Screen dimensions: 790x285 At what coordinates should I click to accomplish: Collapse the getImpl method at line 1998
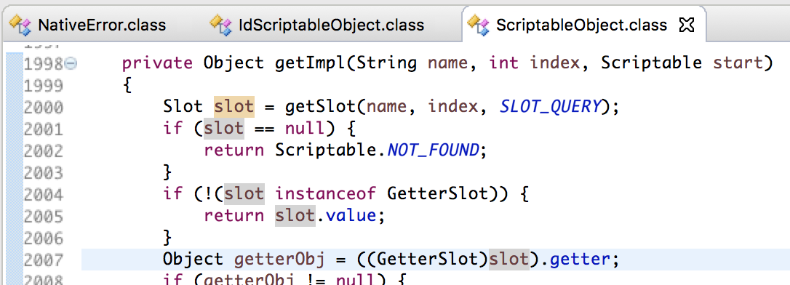click(71, 63)
